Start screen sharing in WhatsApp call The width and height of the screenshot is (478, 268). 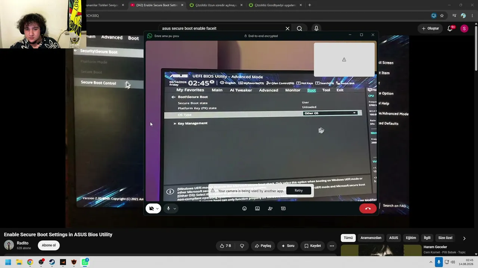[257, 208]
